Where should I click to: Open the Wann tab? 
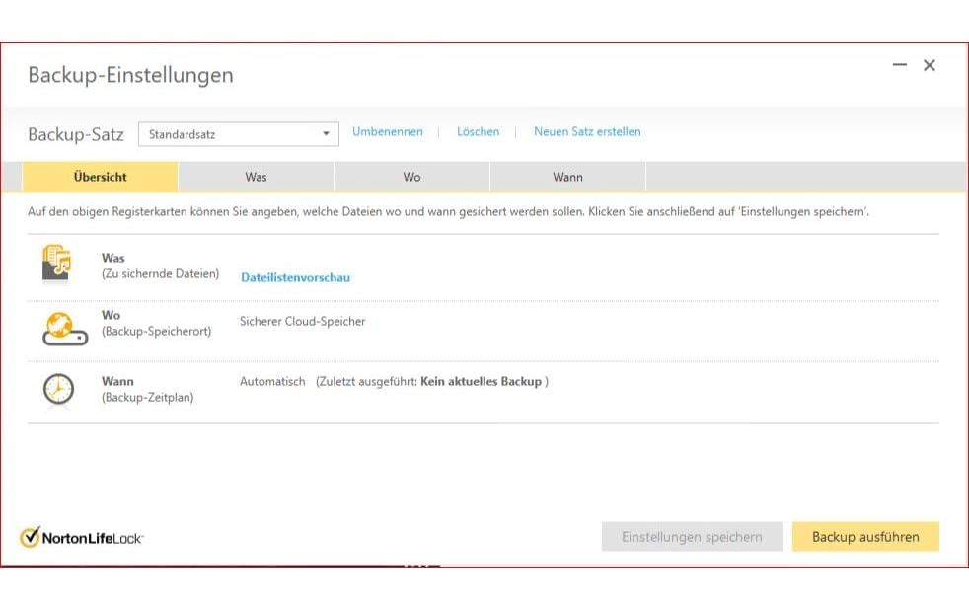pos(568,177)
